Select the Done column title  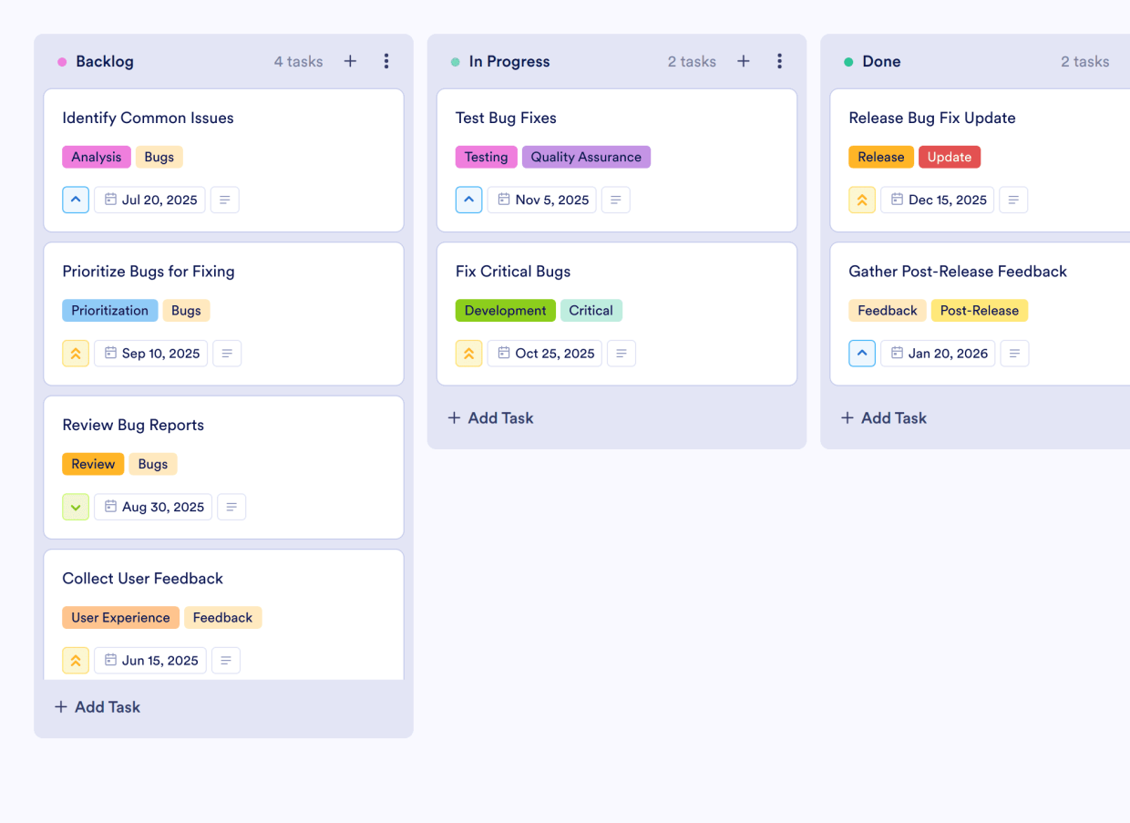[882, 61]
